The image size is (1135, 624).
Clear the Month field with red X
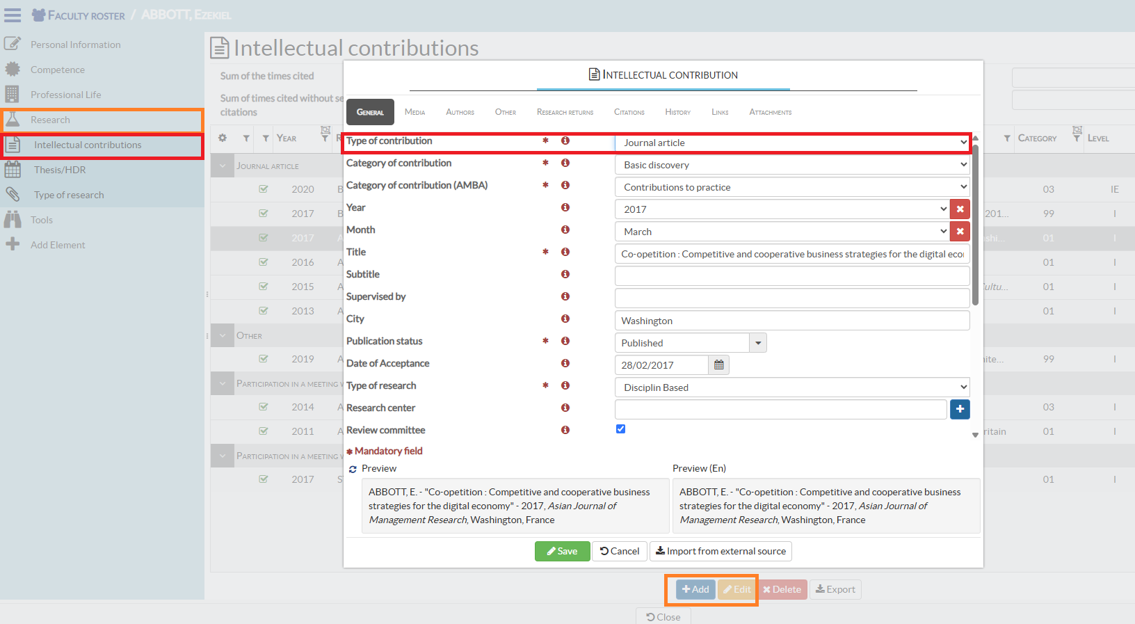[960, 232]
